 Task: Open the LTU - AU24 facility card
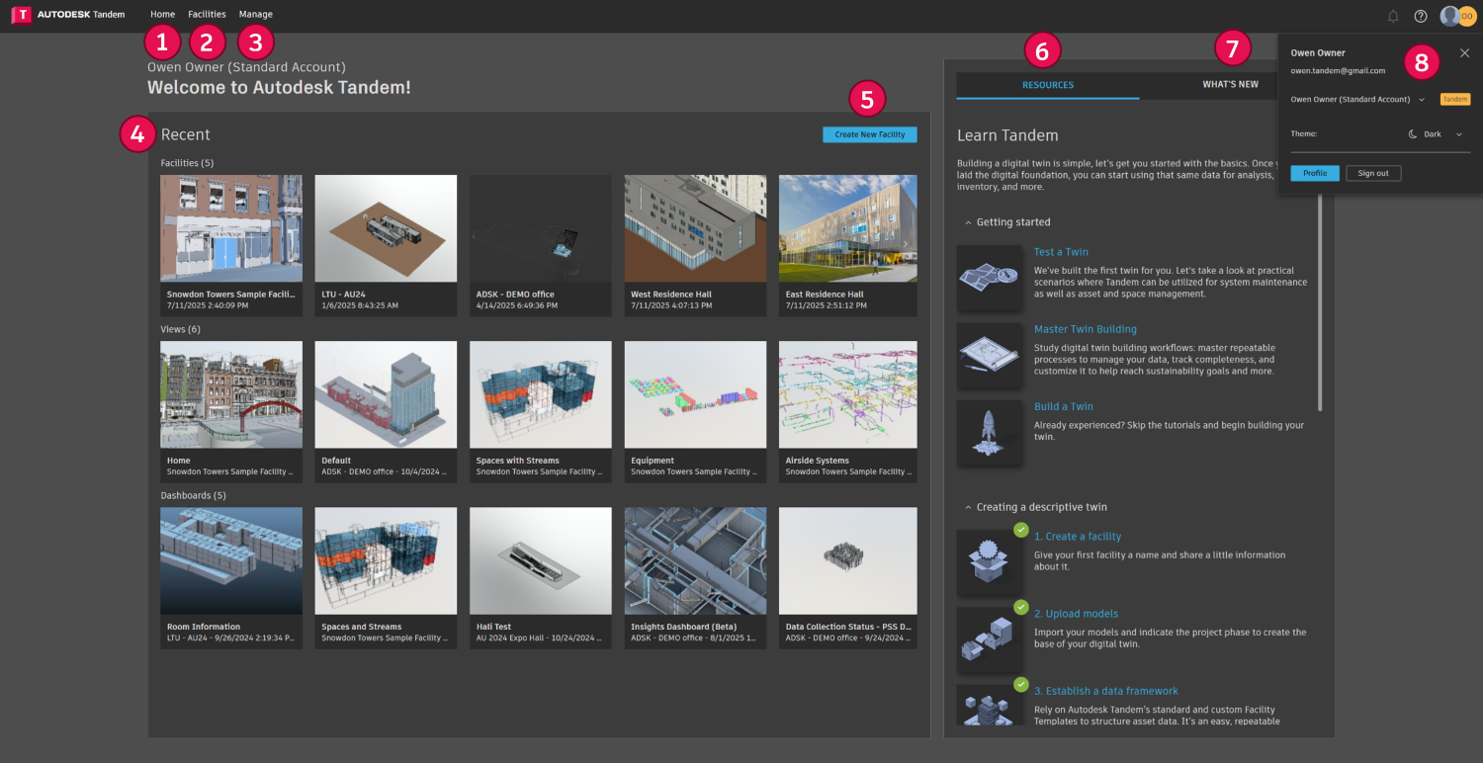[x=386, y=245]
